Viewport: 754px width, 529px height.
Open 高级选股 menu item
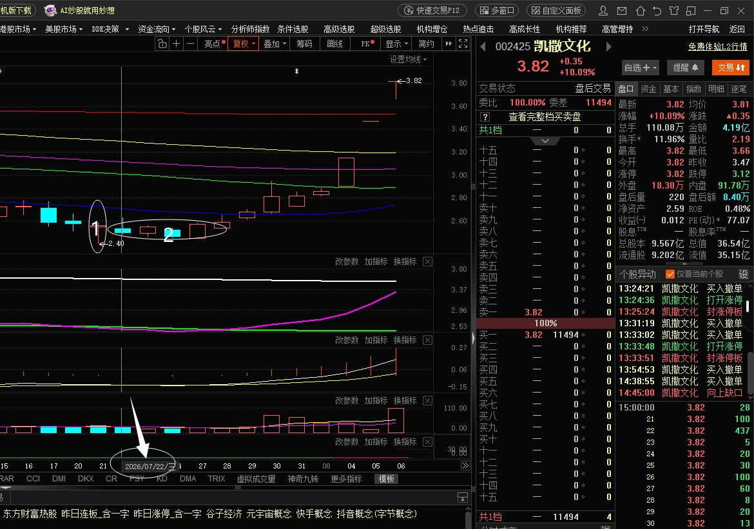(x=338, y=30)
